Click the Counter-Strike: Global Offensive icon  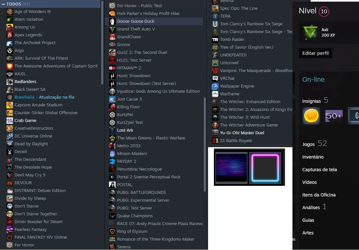tap(10, 113)
